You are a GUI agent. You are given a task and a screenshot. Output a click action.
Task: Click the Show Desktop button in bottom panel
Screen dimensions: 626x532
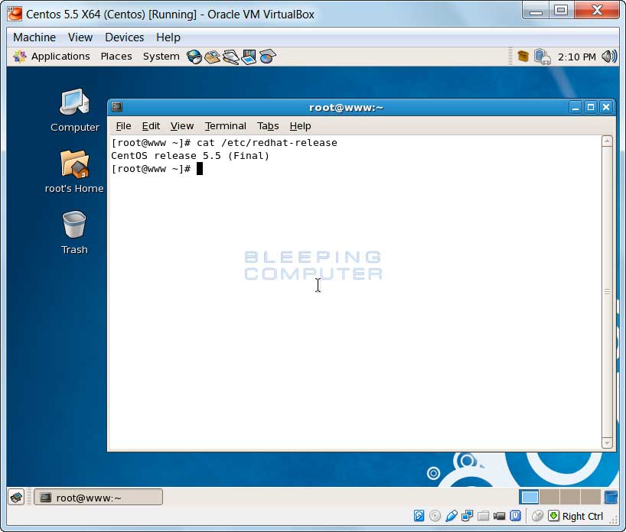(x=16, y=497)
